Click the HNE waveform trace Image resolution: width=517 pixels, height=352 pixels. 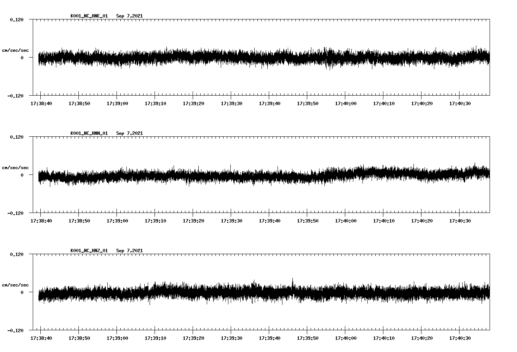[264, 58]
